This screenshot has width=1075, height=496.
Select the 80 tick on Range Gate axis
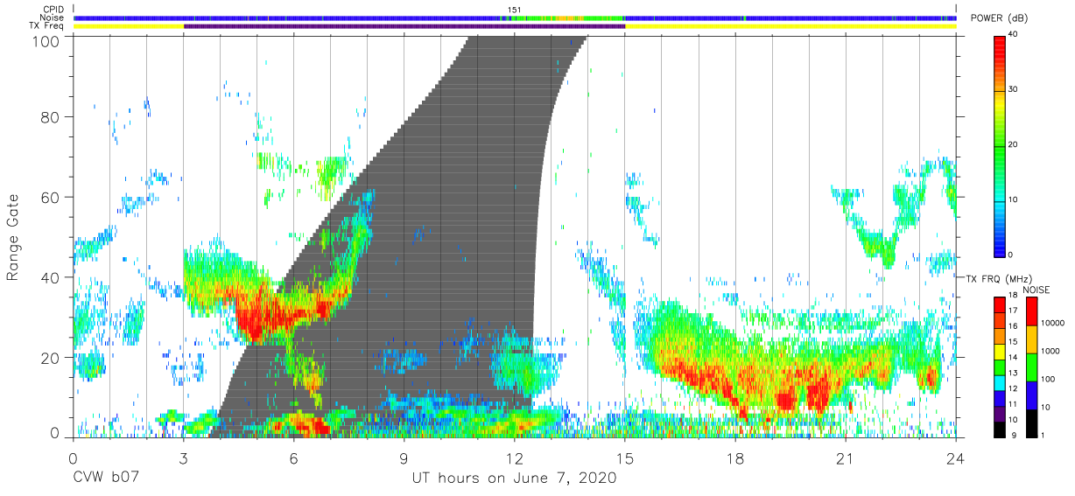[52, 116]
